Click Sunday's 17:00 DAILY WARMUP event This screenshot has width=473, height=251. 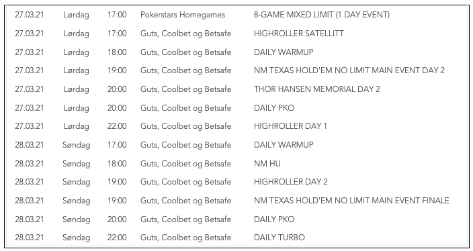click(284, 145)
